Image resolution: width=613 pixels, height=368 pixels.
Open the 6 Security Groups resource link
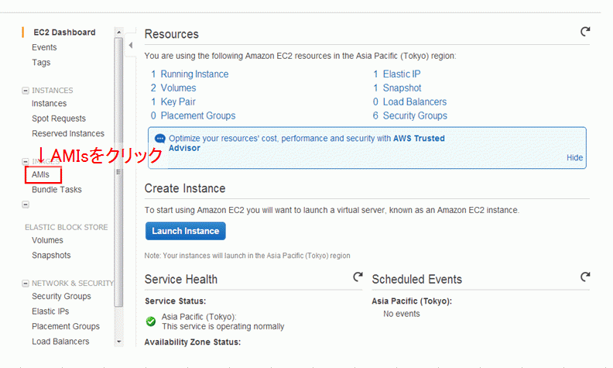pyautogui.click(x=410, y=116)
